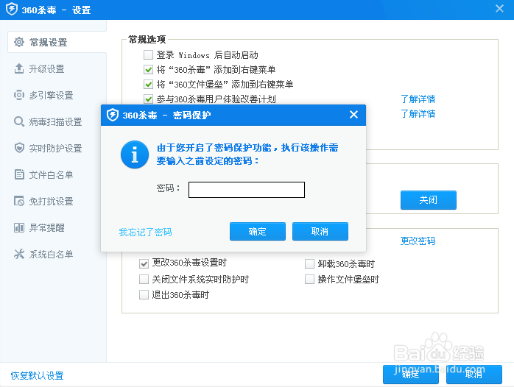The image size is (514, 387).
Task: Click the 360 shield logo in the settings title bar
Action: pyautogui.click(x=12, y=9)
